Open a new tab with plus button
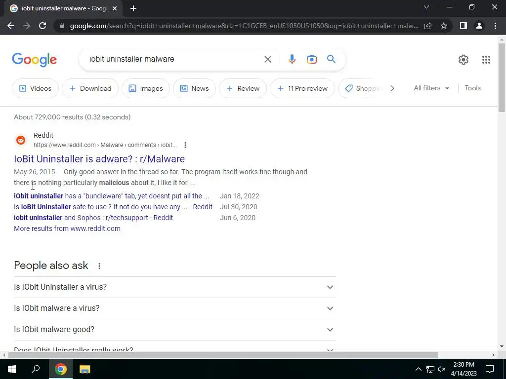The height and width of the screenshot is (379, 506). [x=133, y=8]
